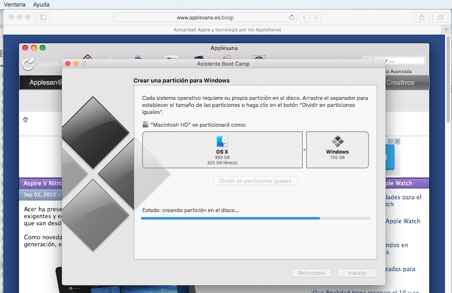Click the Instalar button
Viewport: 452px width, 293px height.
357,273
